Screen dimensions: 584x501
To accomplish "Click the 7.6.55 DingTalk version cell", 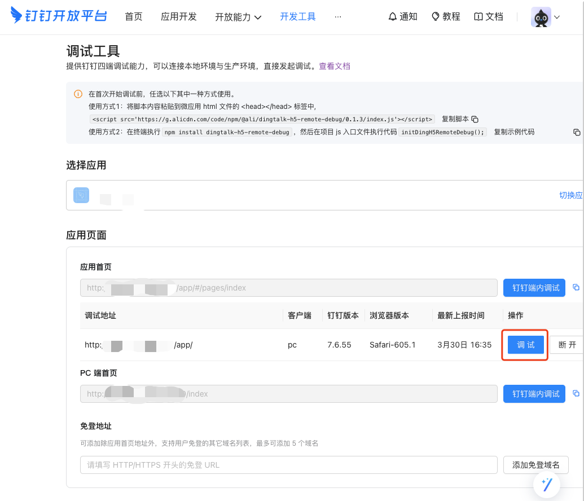I will pyautogui.click(x=339, y=345).
